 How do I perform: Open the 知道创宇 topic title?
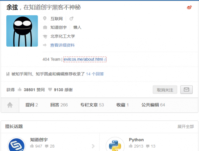tap(39, 140)
